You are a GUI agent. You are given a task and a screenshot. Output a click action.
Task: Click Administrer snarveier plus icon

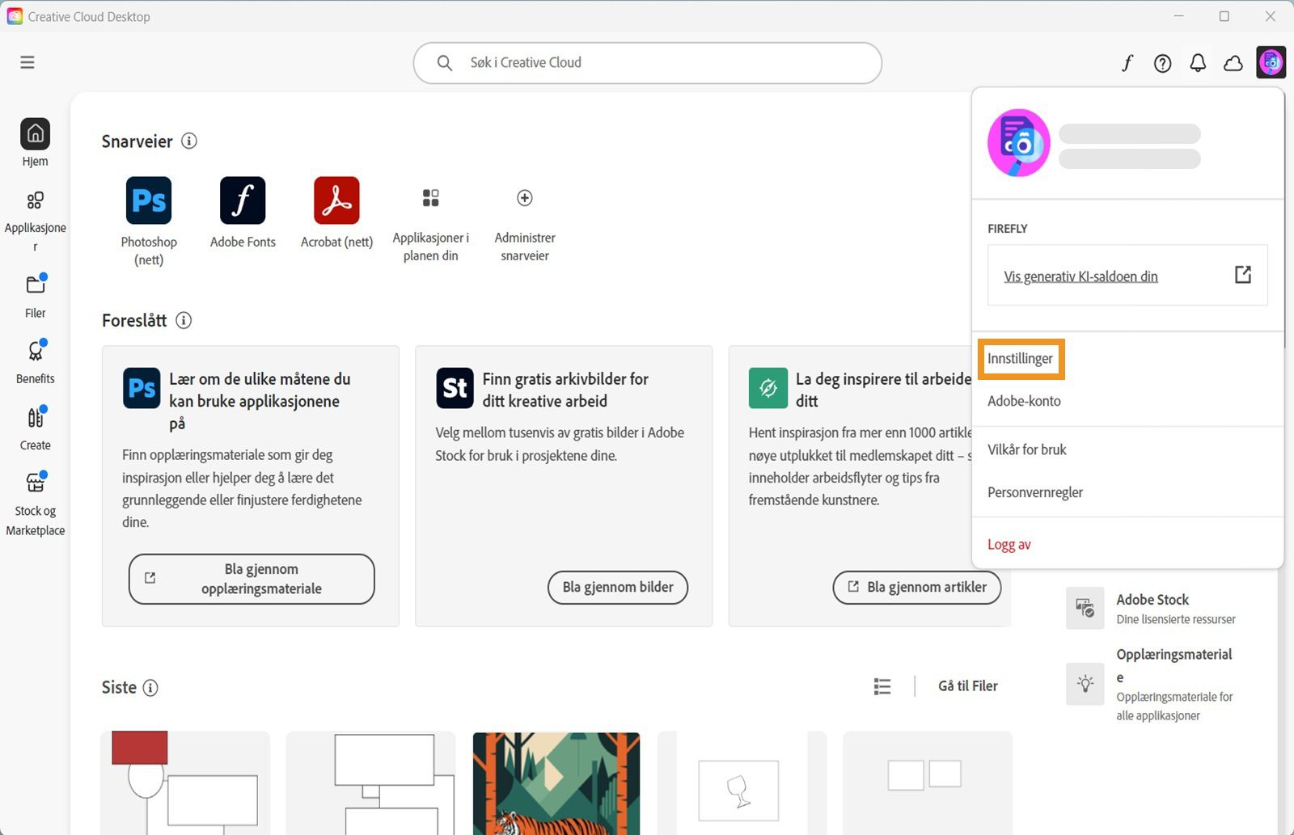point(525,198)
